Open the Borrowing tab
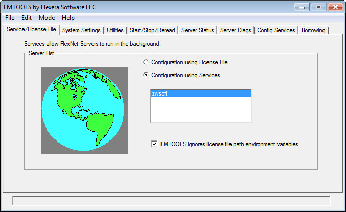The image size is (346, 212). click(313, 30)
